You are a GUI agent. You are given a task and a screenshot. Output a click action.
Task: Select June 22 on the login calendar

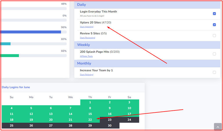[90, 120]
